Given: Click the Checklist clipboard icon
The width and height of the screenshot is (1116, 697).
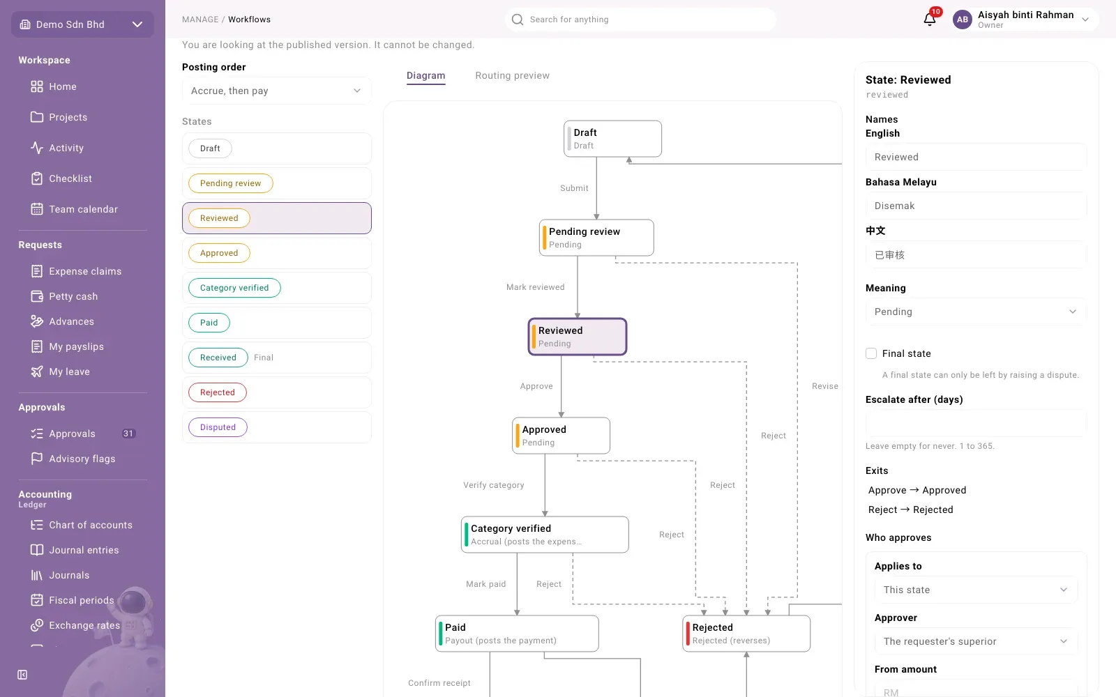Looking at the screenshot, I should 37,178.
